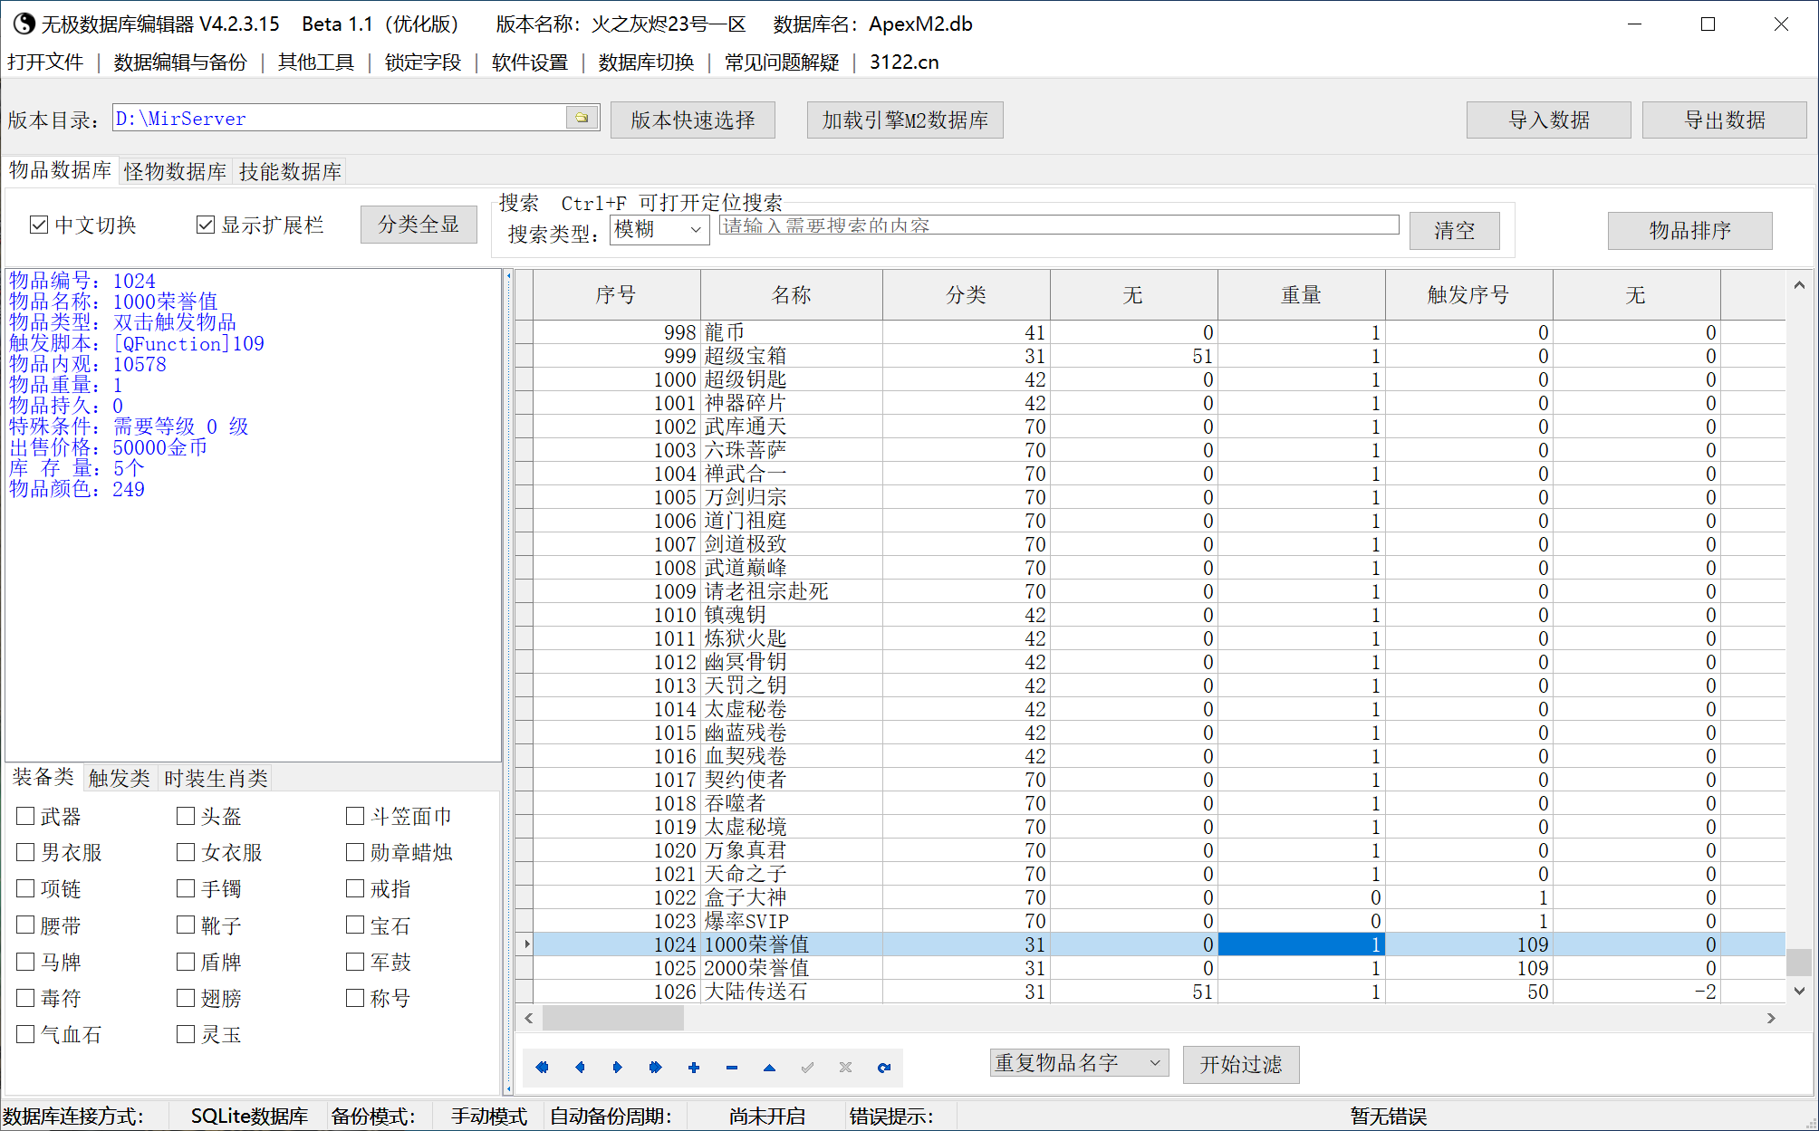The height and width of the screenshot is (1131, 1819).
Task: Select the row 大陆传送石
Action: pyautogui.click(x=1150, y=992)
